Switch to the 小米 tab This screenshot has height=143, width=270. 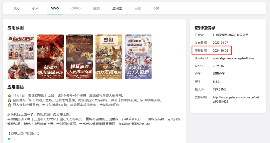coord(35,8)
